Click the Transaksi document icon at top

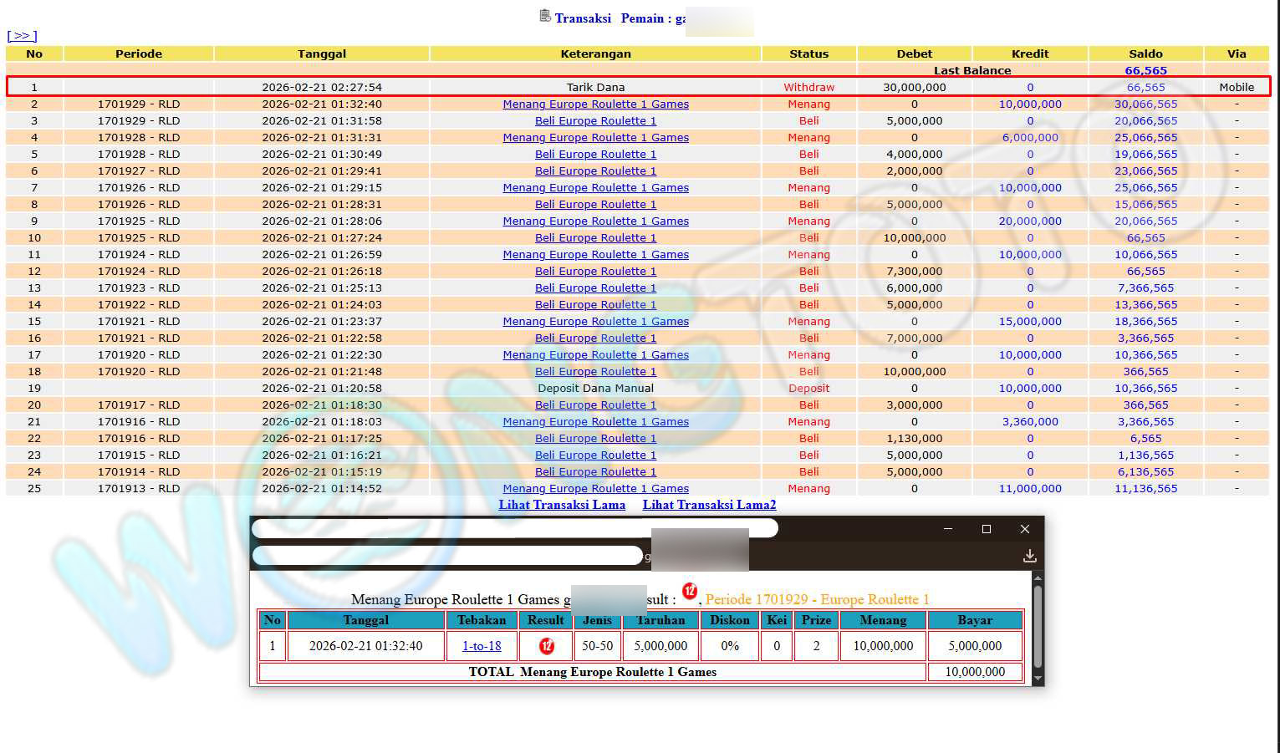(545, 16)
